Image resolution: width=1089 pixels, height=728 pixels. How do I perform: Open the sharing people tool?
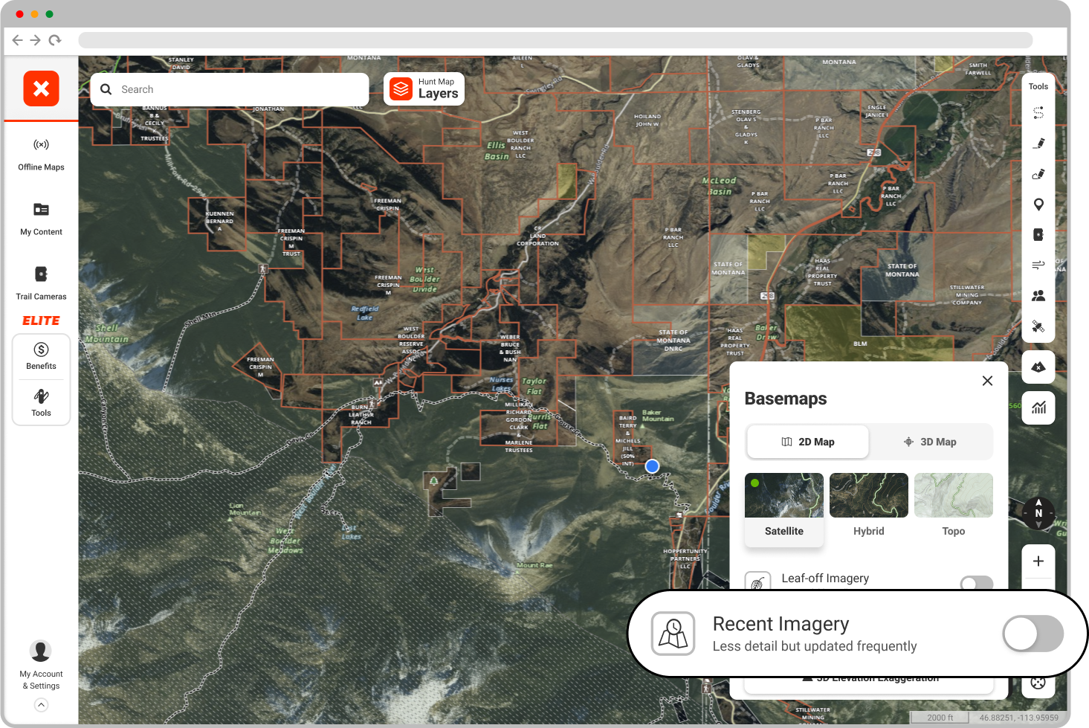pyautogui.click(x=1038, y=295)
